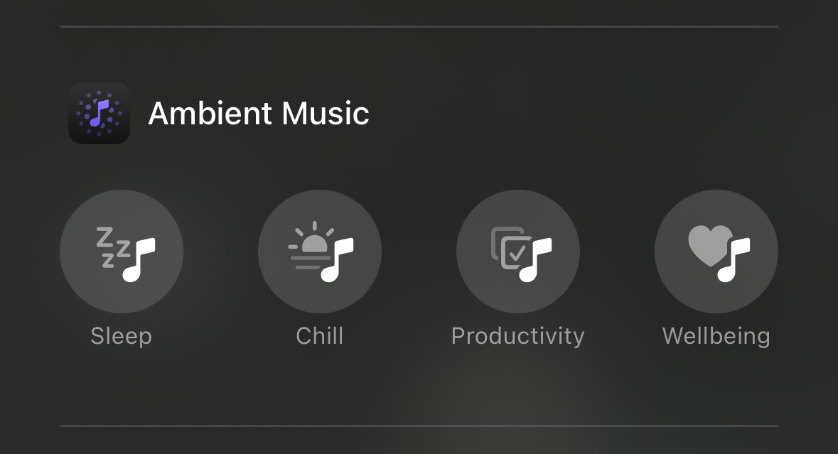838x454 pixels.
Task: Click the heart shape in Wellbeing button
Action: [x=710, y=245]
